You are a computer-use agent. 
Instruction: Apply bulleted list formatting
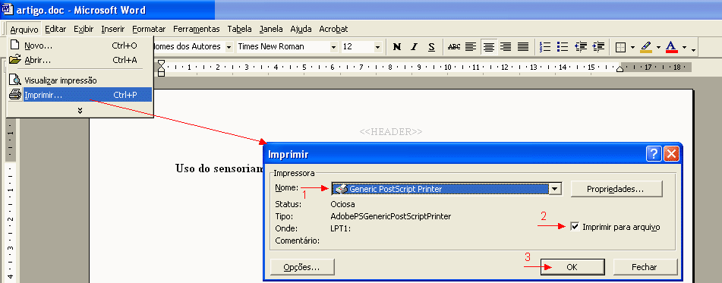pos(563,46)
